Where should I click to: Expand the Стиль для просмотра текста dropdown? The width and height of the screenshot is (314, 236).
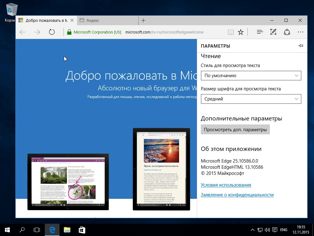(251, 76)
